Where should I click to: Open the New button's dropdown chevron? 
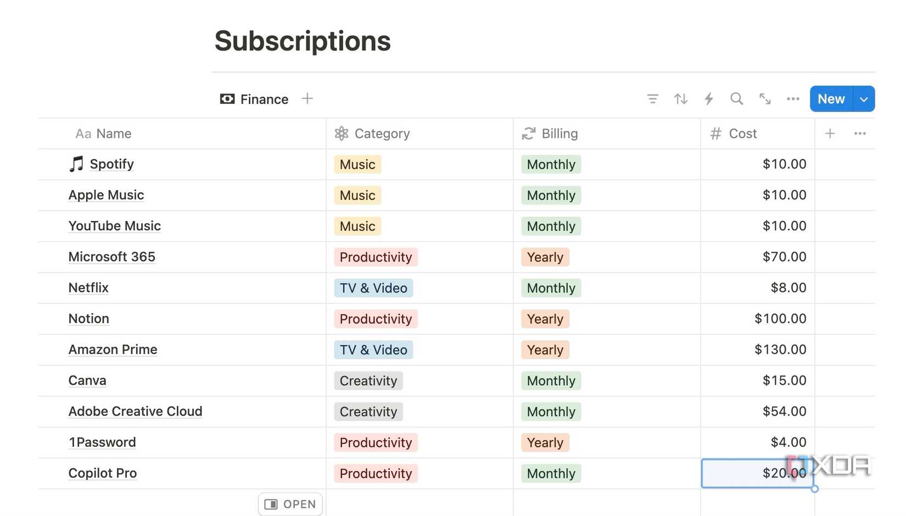coord(863,99)
